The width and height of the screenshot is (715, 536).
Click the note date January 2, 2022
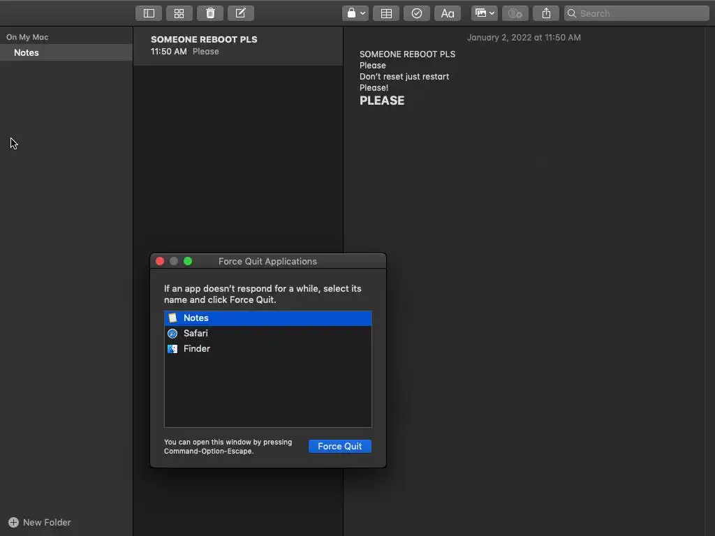[524, 38]
